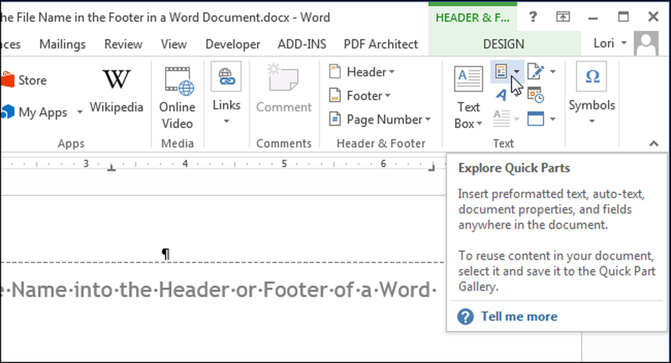The image size is (671, 363).
Task: Open the PDF Architect tab
Action: click(x=381, y=44)
